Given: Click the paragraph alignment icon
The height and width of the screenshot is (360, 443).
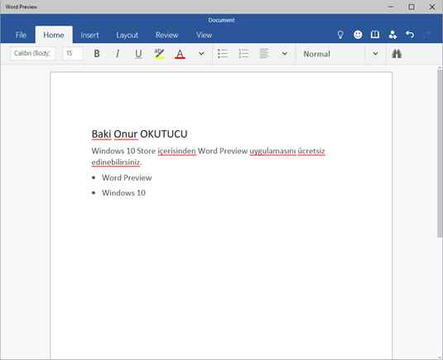Looking at the screenshot, I should 264,53.
